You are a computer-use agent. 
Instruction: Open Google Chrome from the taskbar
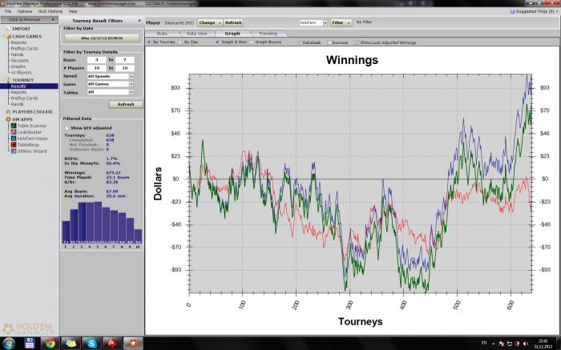50,344
